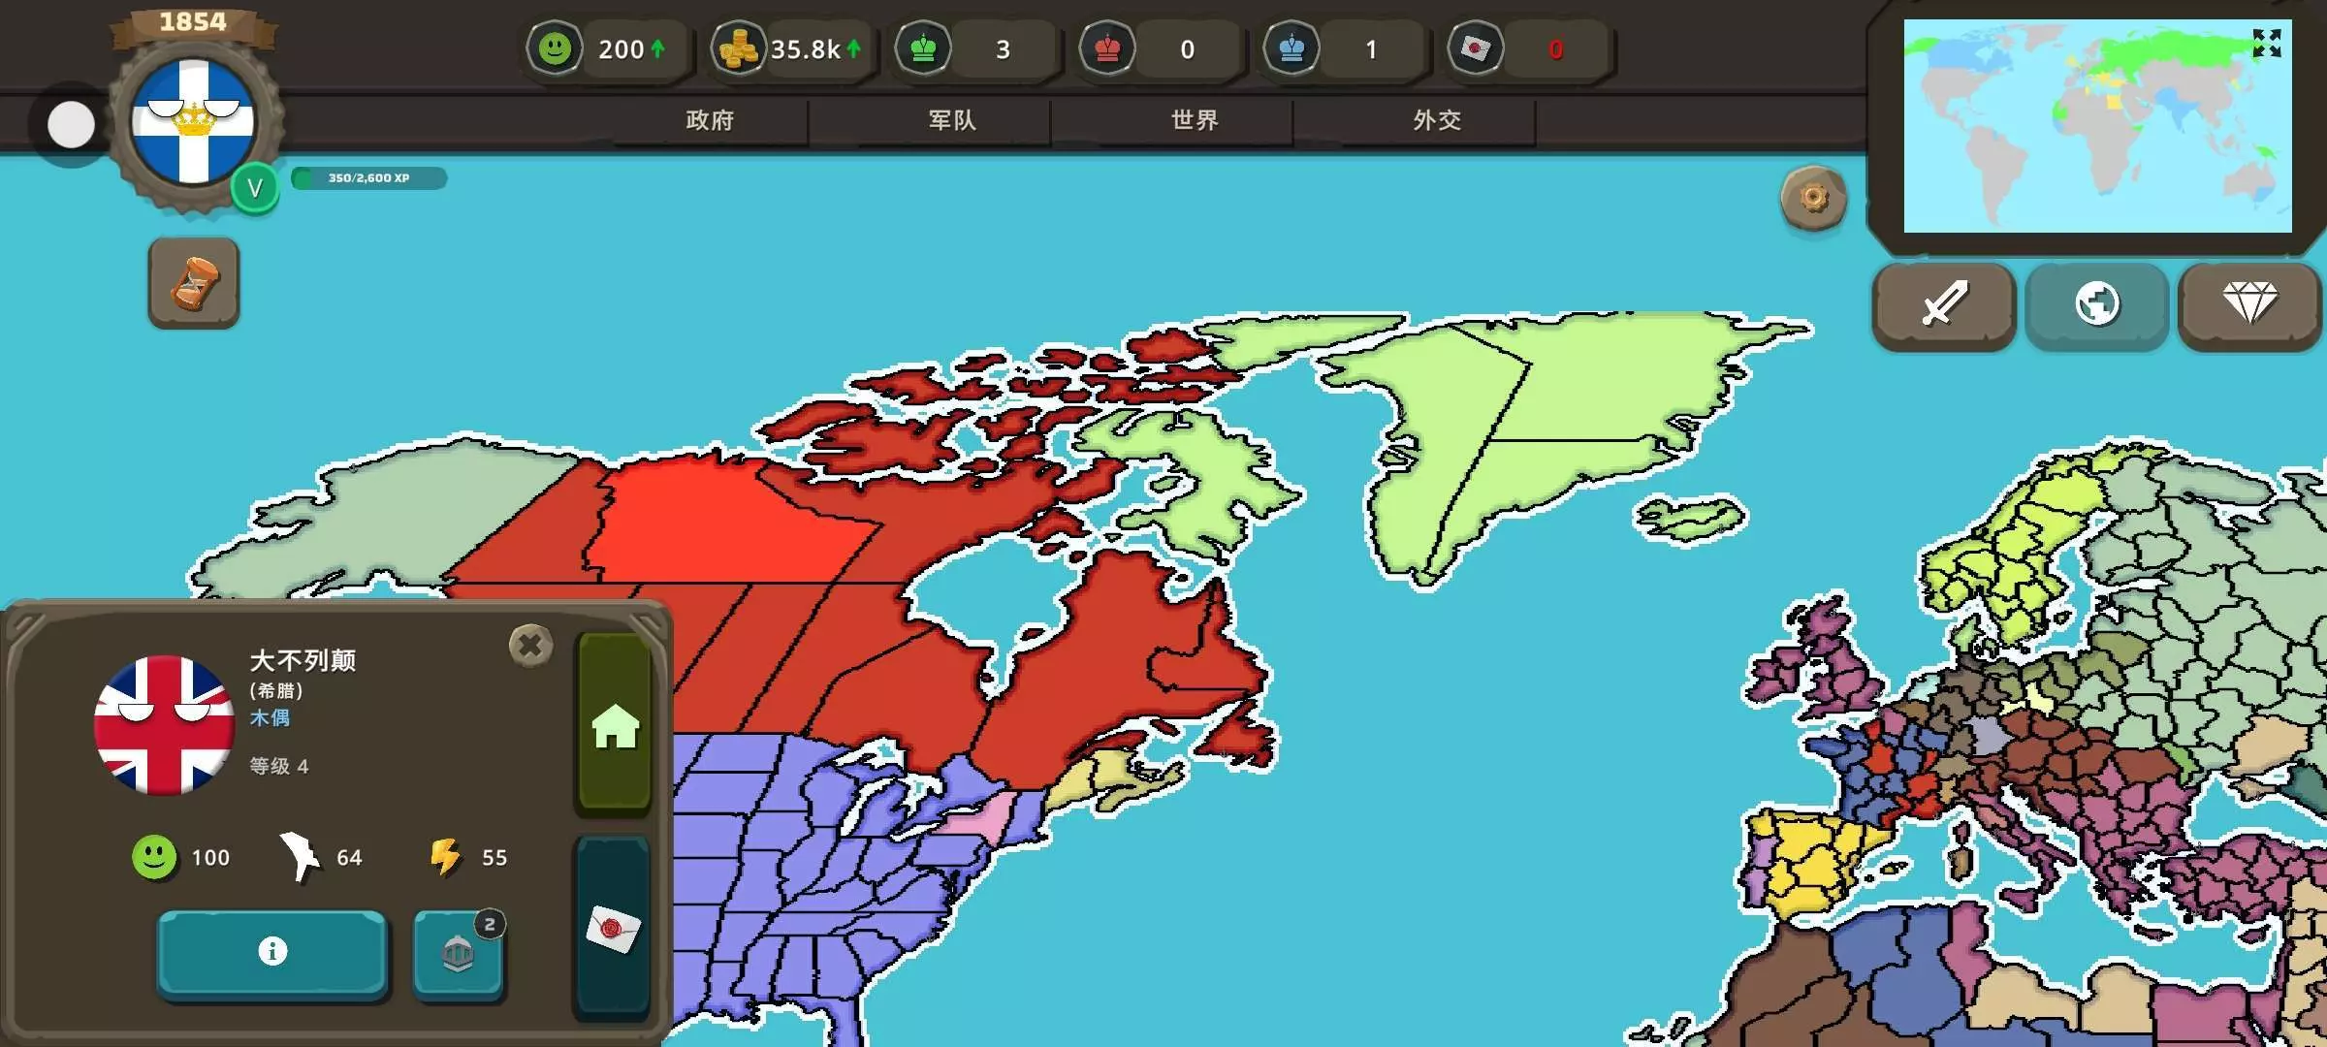Open the sealed letter diplomacy button
This screenshot has width=2327, height=1047.
pos(613,929)
